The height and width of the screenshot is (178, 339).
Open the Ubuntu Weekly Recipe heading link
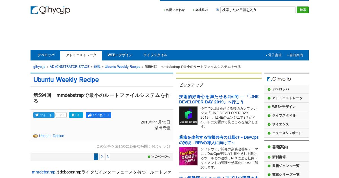point(66,80)
